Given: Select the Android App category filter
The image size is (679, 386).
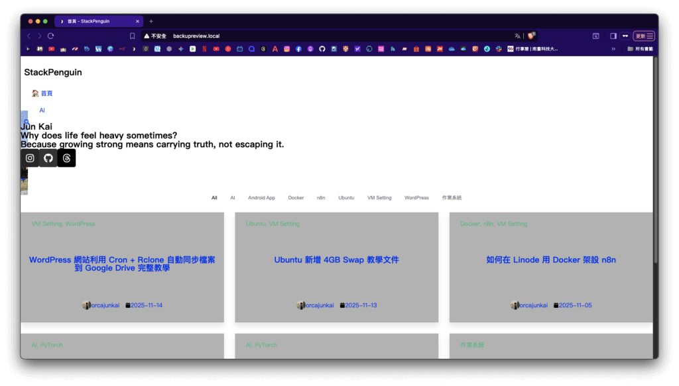Looking at the screenshot, I should (261, 198).
